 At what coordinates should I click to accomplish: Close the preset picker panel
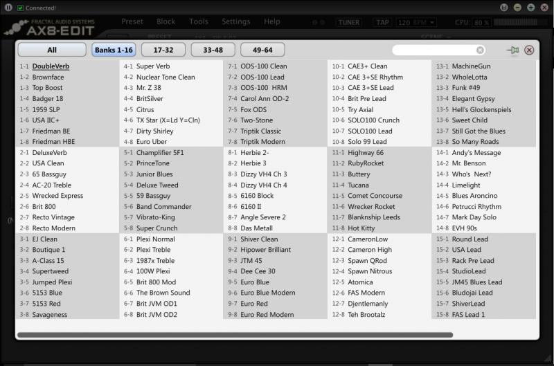pyautogui.click(x=529, y=50)
